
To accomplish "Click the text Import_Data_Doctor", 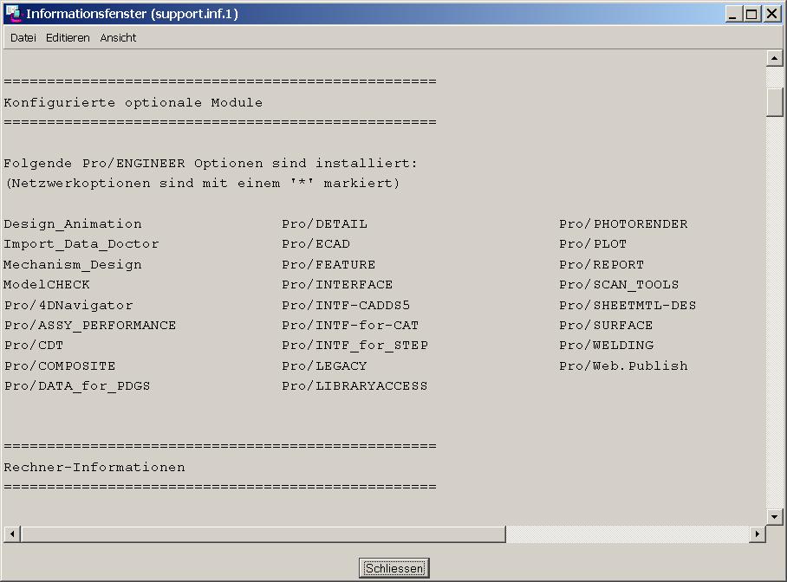I will click(x=81, y=244).
